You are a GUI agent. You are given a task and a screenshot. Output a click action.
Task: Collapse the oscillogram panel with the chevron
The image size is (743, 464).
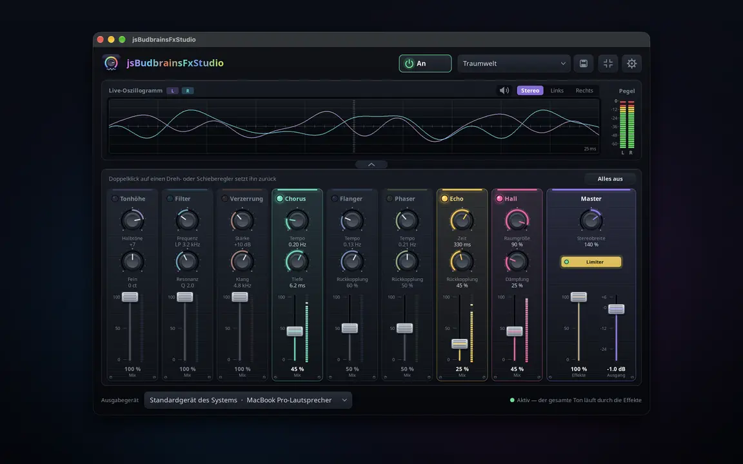coord(371,164)
